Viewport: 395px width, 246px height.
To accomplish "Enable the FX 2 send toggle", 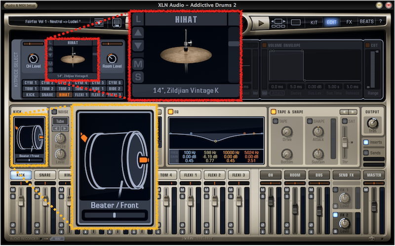I will (x=335, y=215).
